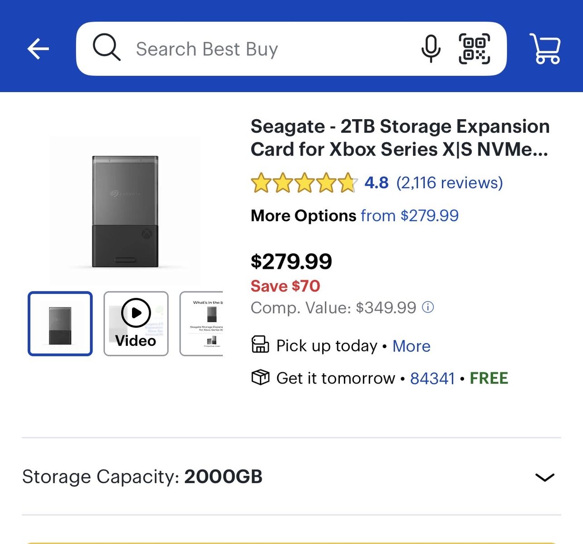Viewport: 583px width, 544px height.
Task: Activate the microphone voice search
Action: pos(431,49)
